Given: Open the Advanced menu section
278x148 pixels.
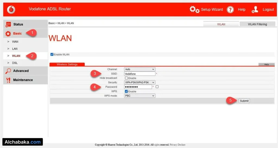Looking at the screenshot, I should pyautogui.click(x=25, y=71).
